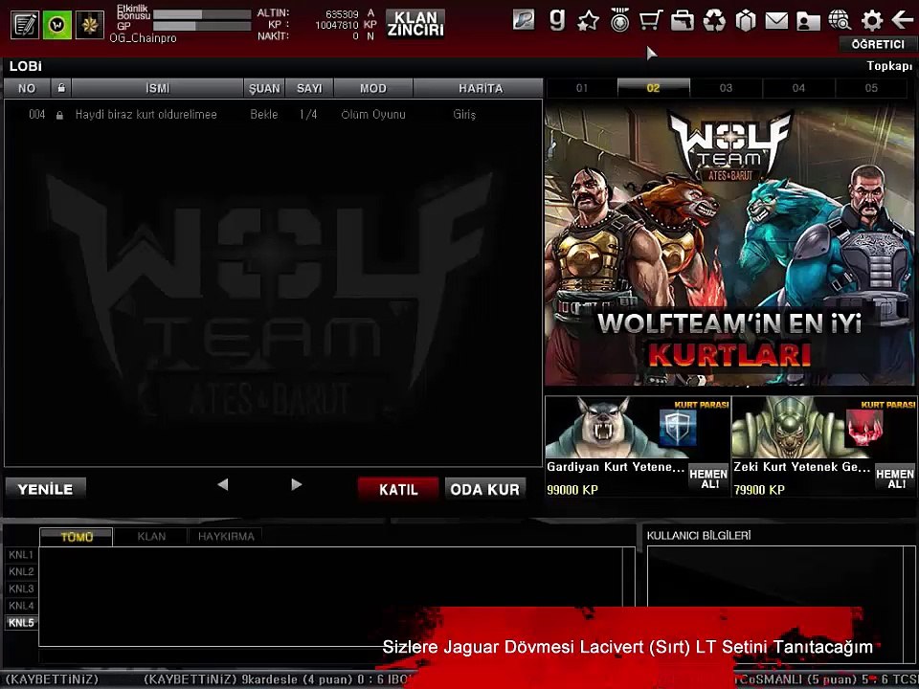The height and width of the screenshot is (689, 919).
Task: Select chat channel KNL4
Action: pyautogui.click(x=21, y=605)
